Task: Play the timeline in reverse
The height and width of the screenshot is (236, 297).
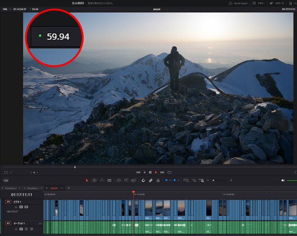Action: coord(145,172)
